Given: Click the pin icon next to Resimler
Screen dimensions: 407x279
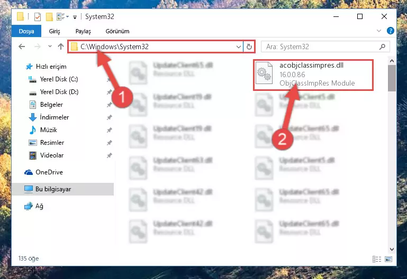Looking at the screenshot, I should (x=109, y=143).
